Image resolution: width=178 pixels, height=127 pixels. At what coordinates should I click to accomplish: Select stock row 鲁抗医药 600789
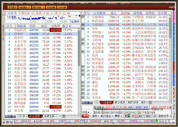tap(41, 30)
